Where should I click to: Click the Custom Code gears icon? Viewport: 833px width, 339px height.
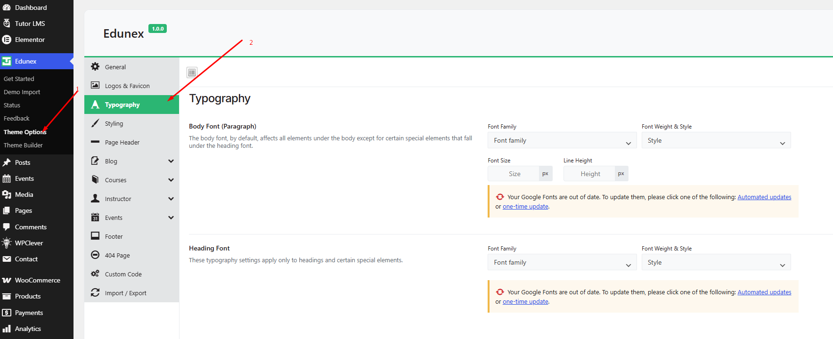(95, 274)
